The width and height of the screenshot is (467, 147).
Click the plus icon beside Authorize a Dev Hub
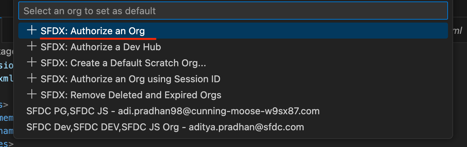(32, 46)
